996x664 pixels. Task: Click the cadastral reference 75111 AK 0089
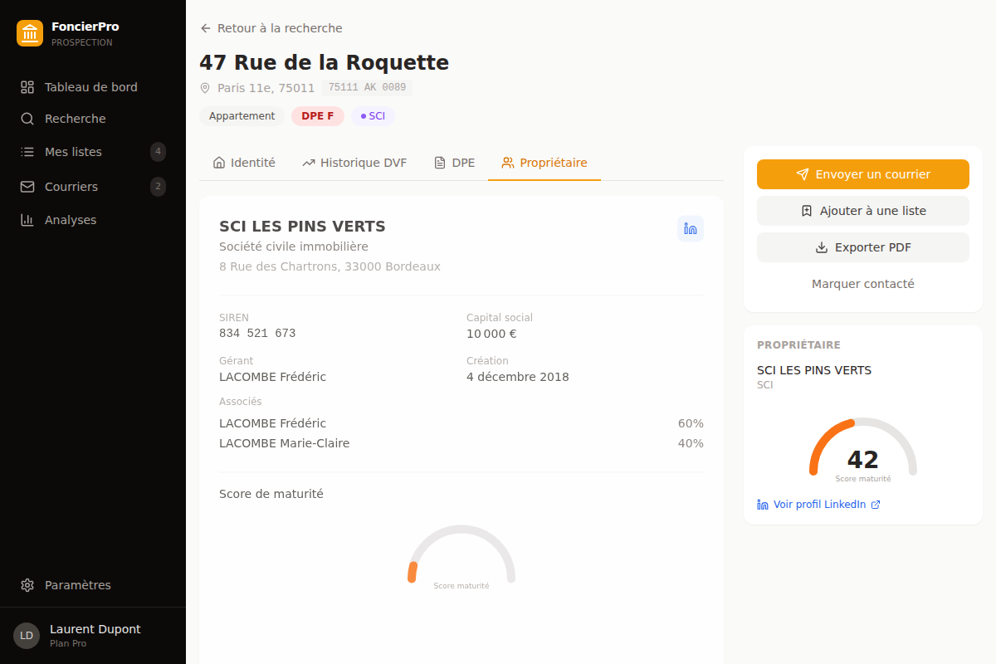click(x=367, y=87)
